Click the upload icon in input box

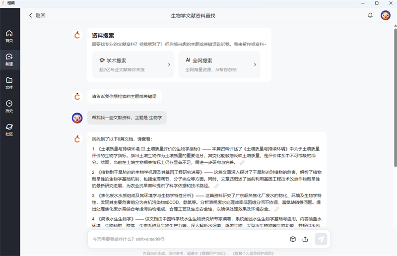(x=305, y=239)
